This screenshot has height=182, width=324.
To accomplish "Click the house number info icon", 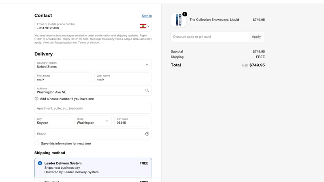I will click(x=36, y=99).
